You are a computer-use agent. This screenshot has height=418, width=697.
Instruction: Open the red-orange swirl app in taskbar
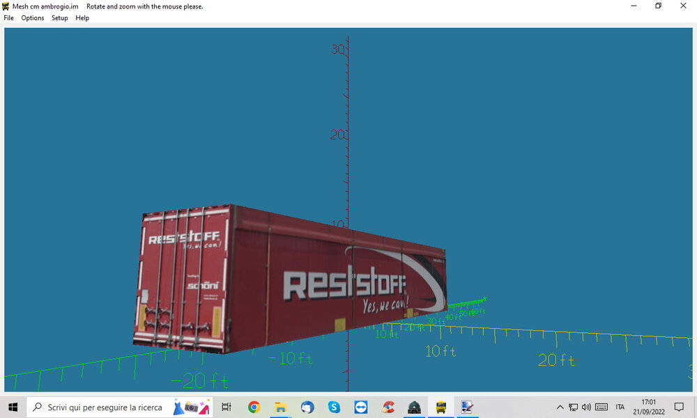click(388, 407)
